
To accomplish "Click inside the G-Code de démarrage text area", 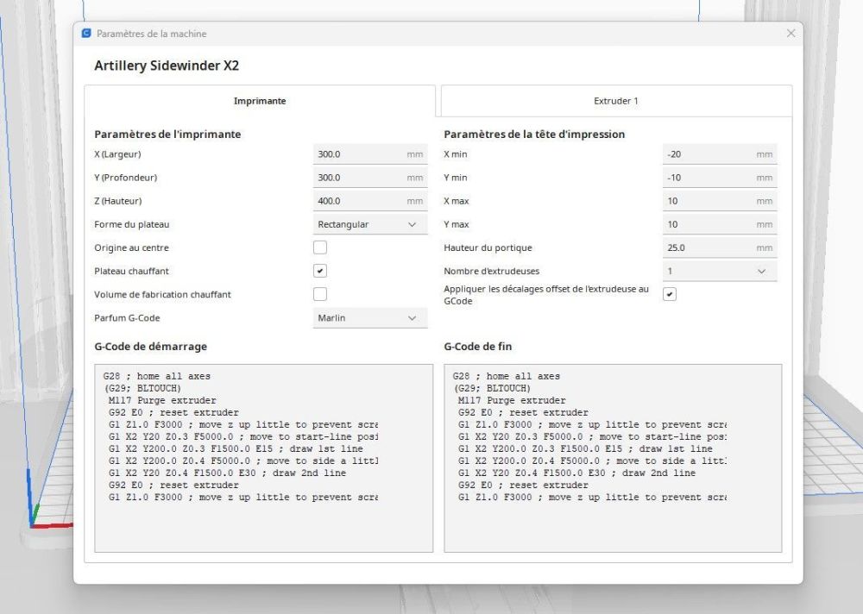I will 263,458.
